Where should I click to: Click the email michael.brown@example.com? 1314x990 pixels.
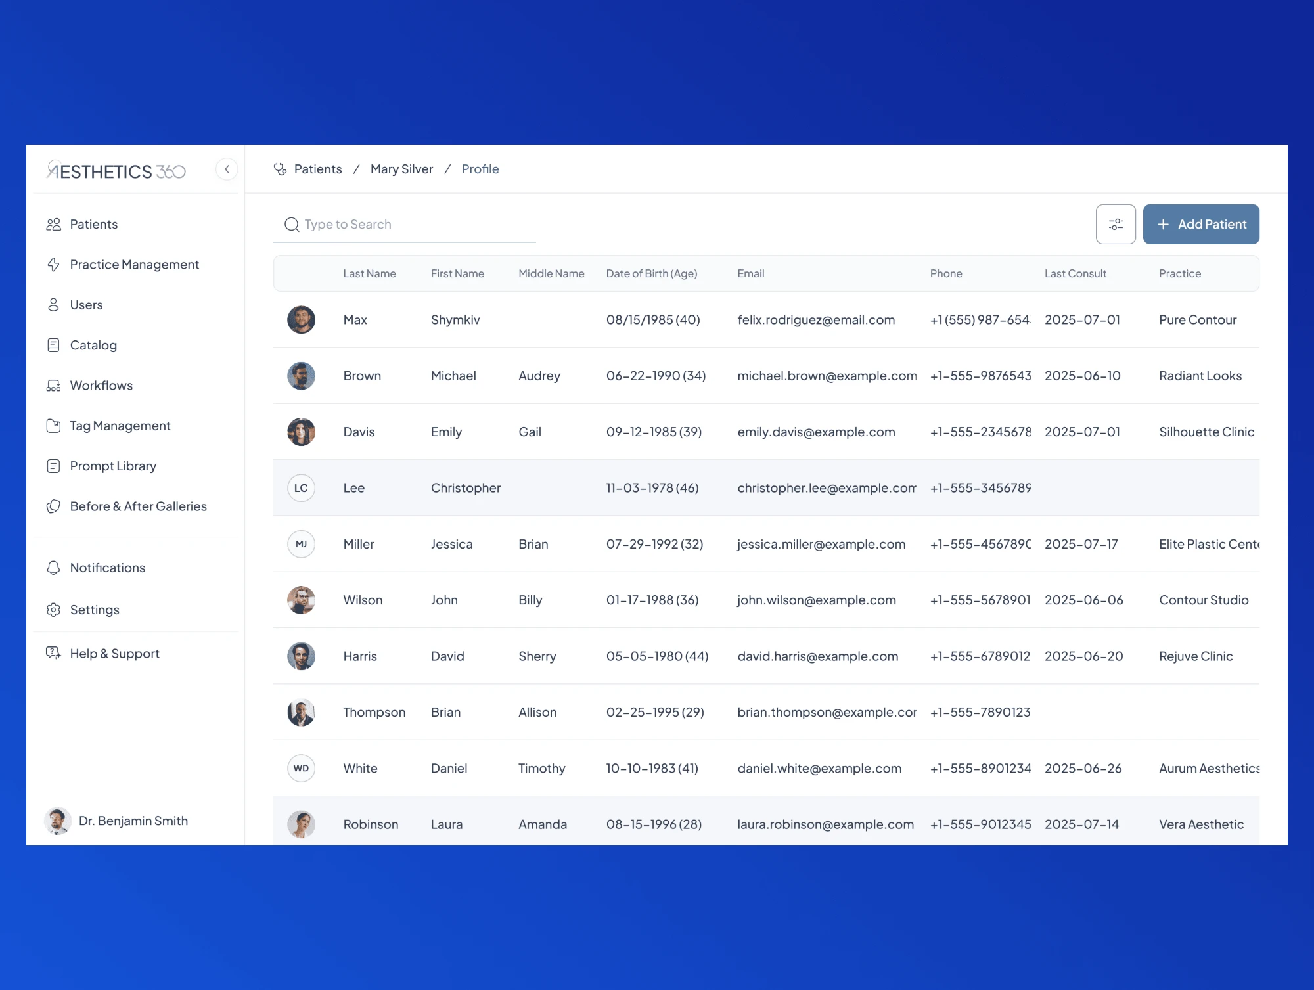[827, 376]
